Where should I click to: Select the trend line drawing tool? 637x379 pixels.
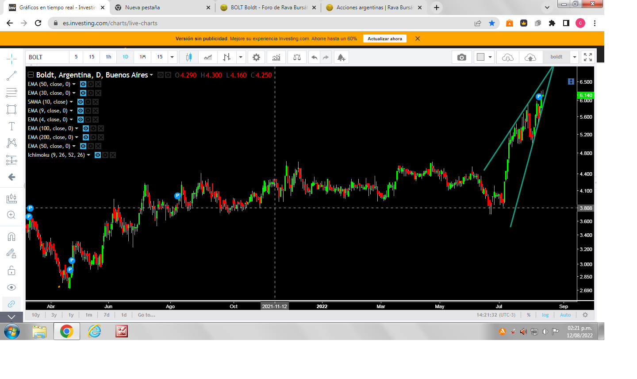pyautogui.click(x=12, y=76)
